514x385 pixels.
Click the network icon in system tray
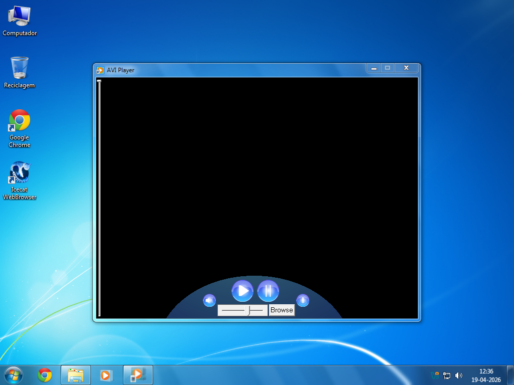(x=446, y=375)
